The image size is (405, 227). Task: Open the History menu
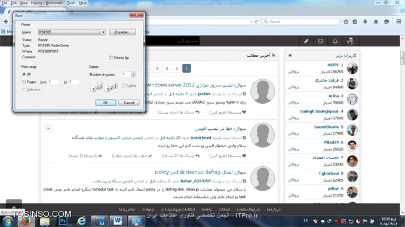(36, 3)
